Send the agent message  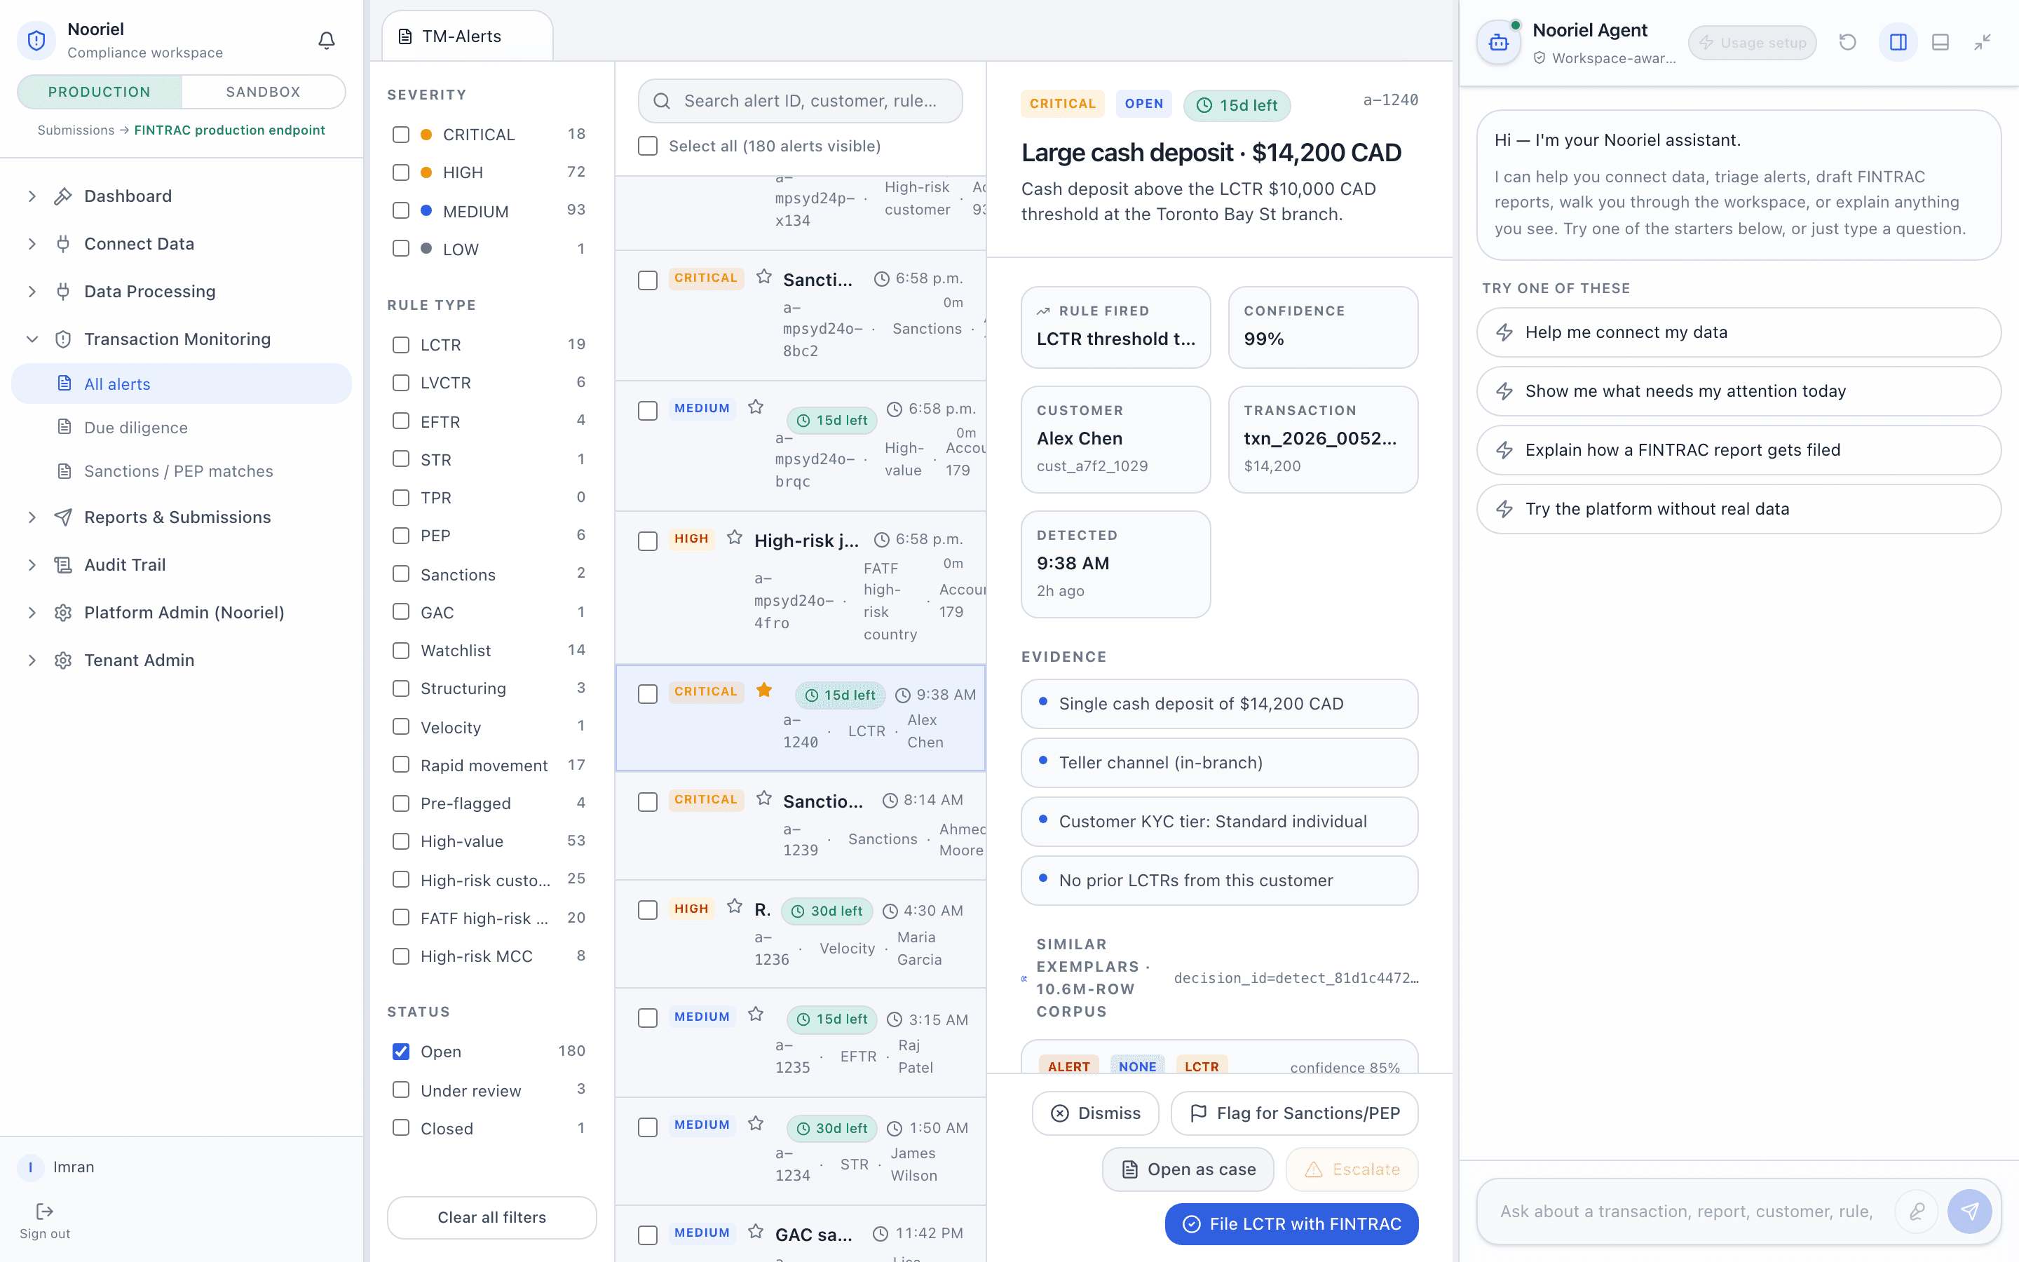1970,1211
